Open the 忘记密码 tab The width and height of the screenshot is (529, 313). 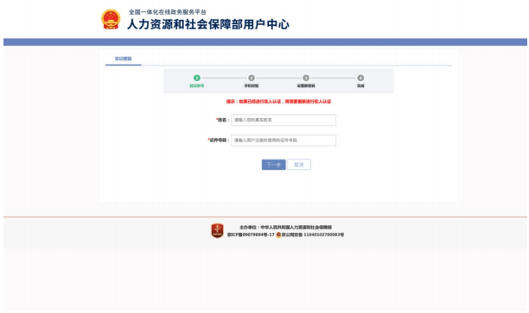click(x=123, y=59)
